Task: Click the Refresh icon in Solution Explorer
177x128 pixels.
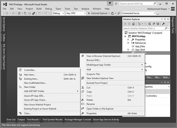Action: (x=150, y=24)
